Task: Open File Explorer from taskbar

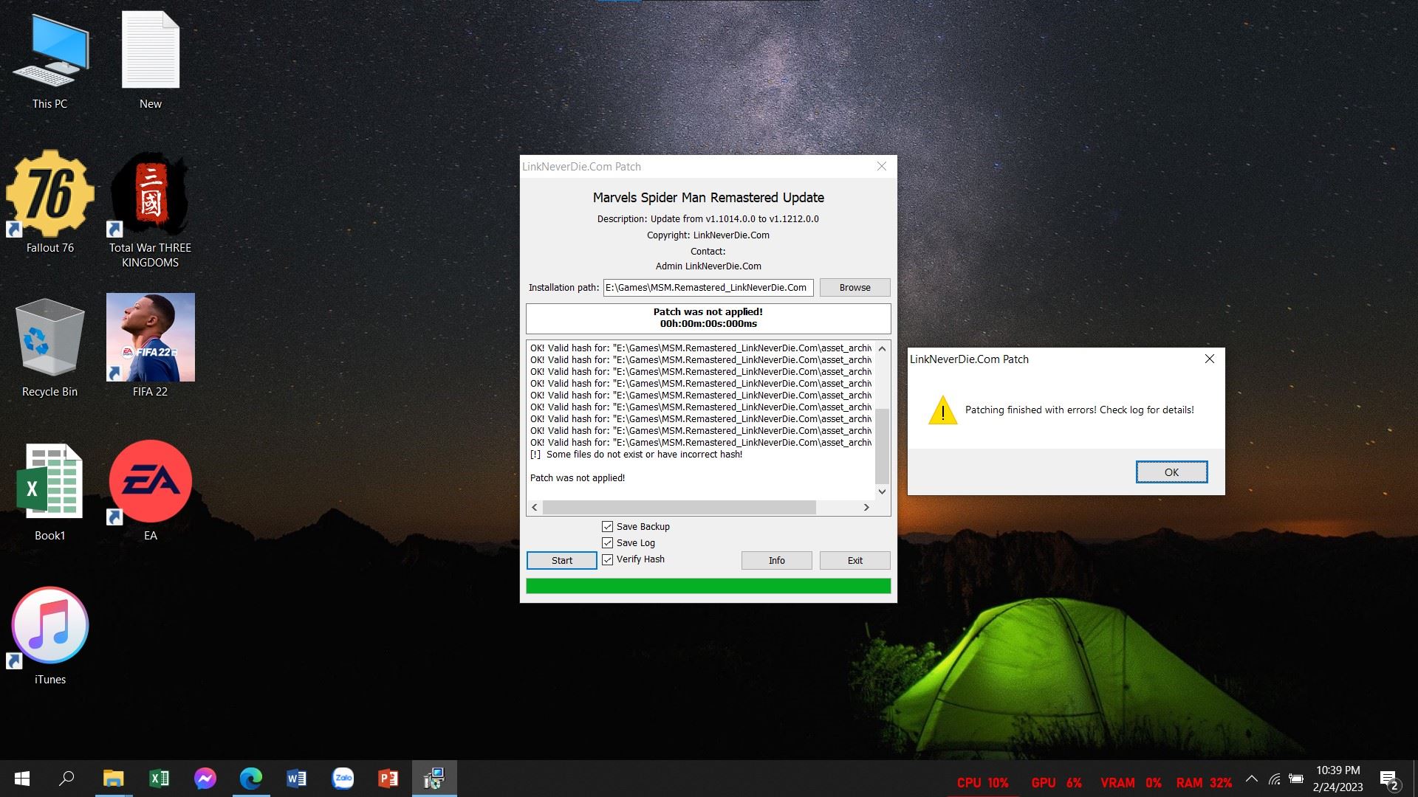Action: point(113,779)
